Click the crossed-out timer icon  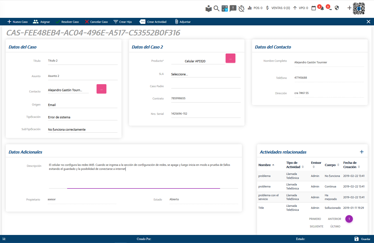click(241, 9)
